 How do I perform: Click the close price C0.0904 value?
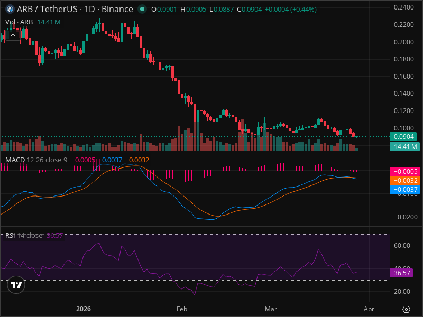pyautogui.click(x=249, y=10)
